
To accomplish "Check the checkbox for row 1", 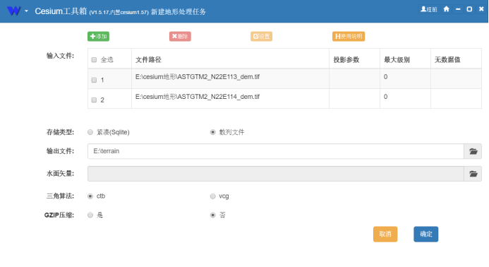I will point(94,81).
